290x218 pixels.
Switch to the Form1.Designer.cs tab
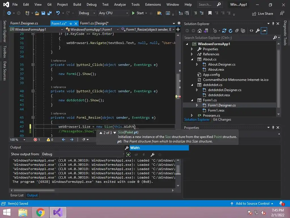24,23
